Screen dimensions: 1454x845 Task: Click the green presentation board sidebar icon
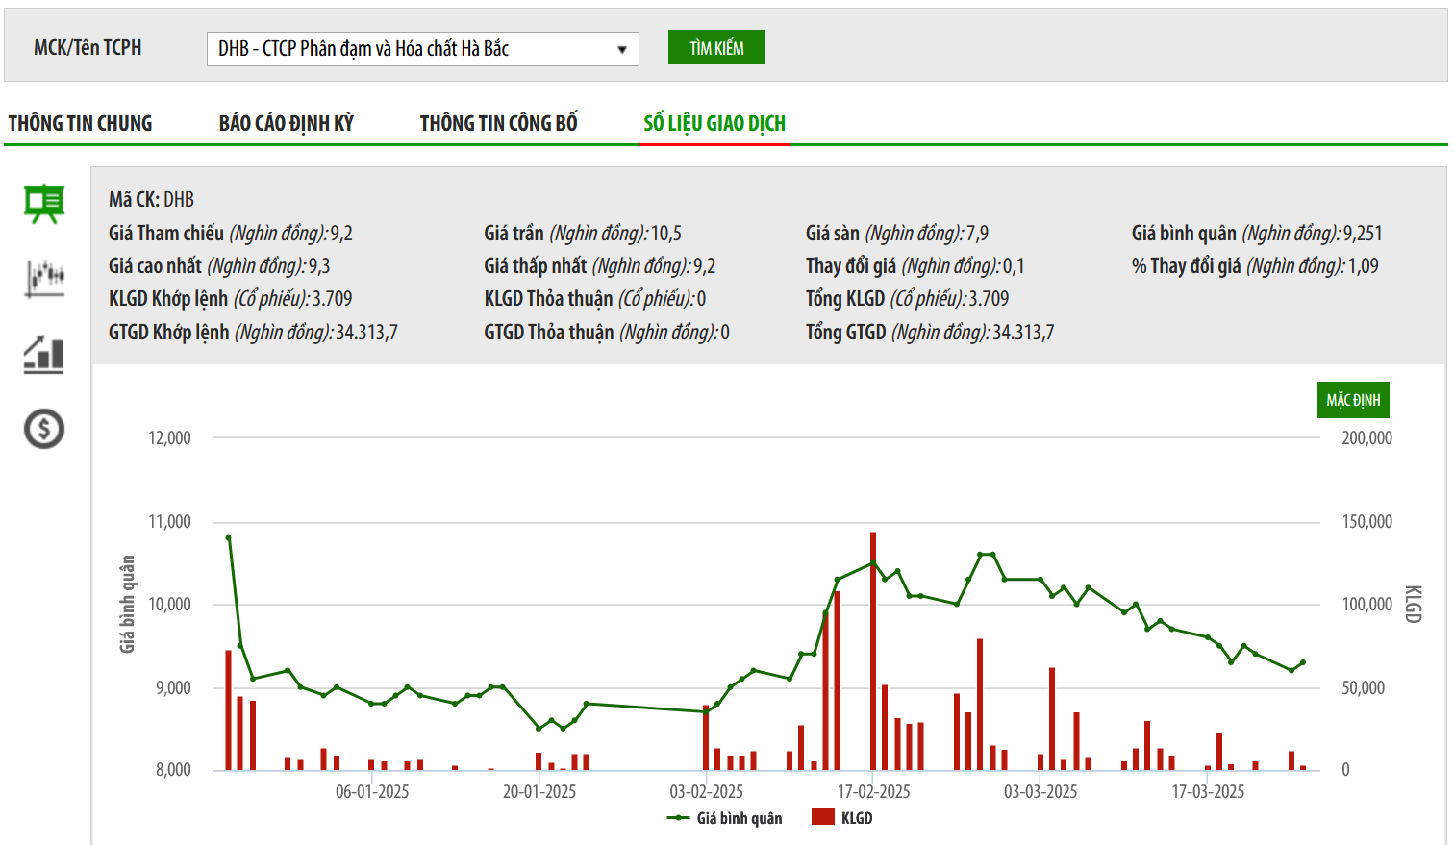44,204
